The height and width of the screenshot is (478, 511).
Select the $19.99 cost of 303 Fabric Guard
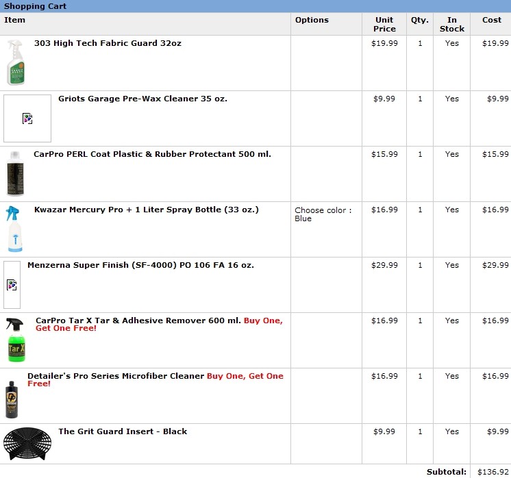(495, 43)
